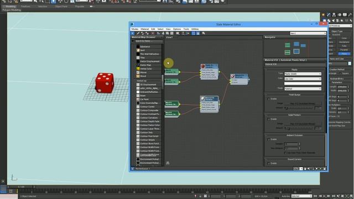Select Pan tool in Slate navigation bar

(305, 169)
